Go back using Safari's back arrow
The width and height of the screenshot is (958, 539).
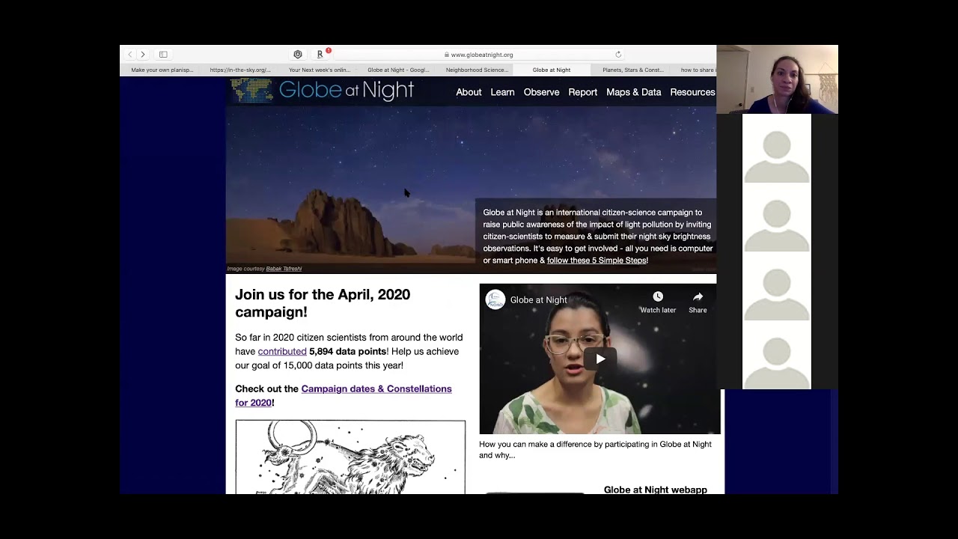(130, 55)
